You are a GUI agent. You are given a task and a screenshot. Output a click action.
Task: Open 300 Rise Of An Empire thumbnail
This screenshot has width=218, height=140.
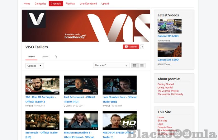pyautogui.click(x=42, y=85)
